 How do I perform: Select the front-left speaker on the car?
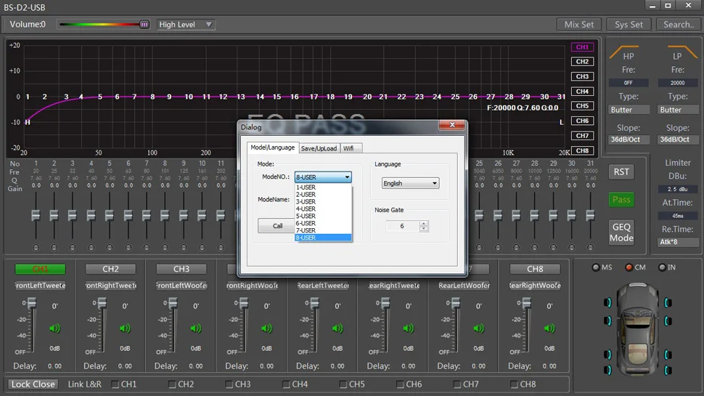tap(607, 302)
